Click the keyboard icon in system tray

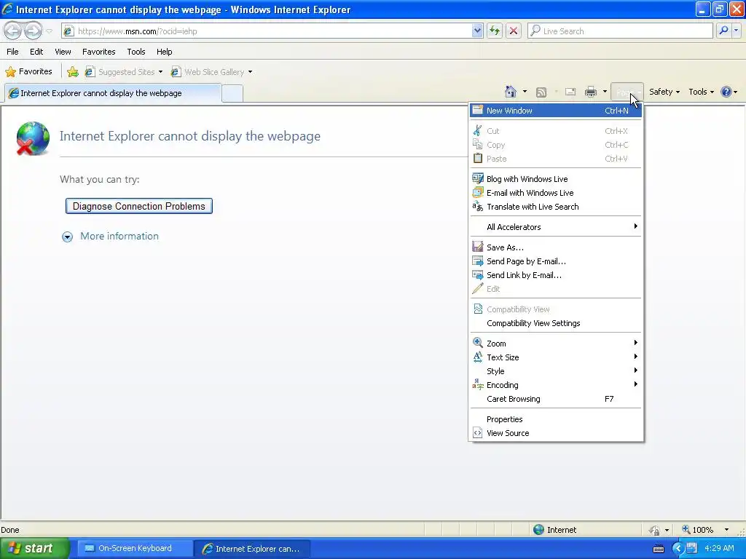(659, 549)
